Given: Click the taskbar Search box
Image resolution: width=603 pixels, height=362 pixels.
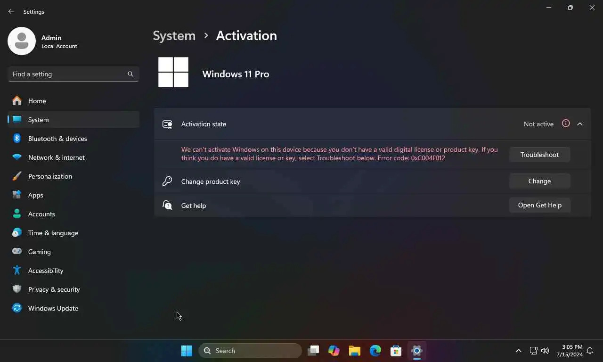Looking at the screenshot, I should [x=250, y=351].
